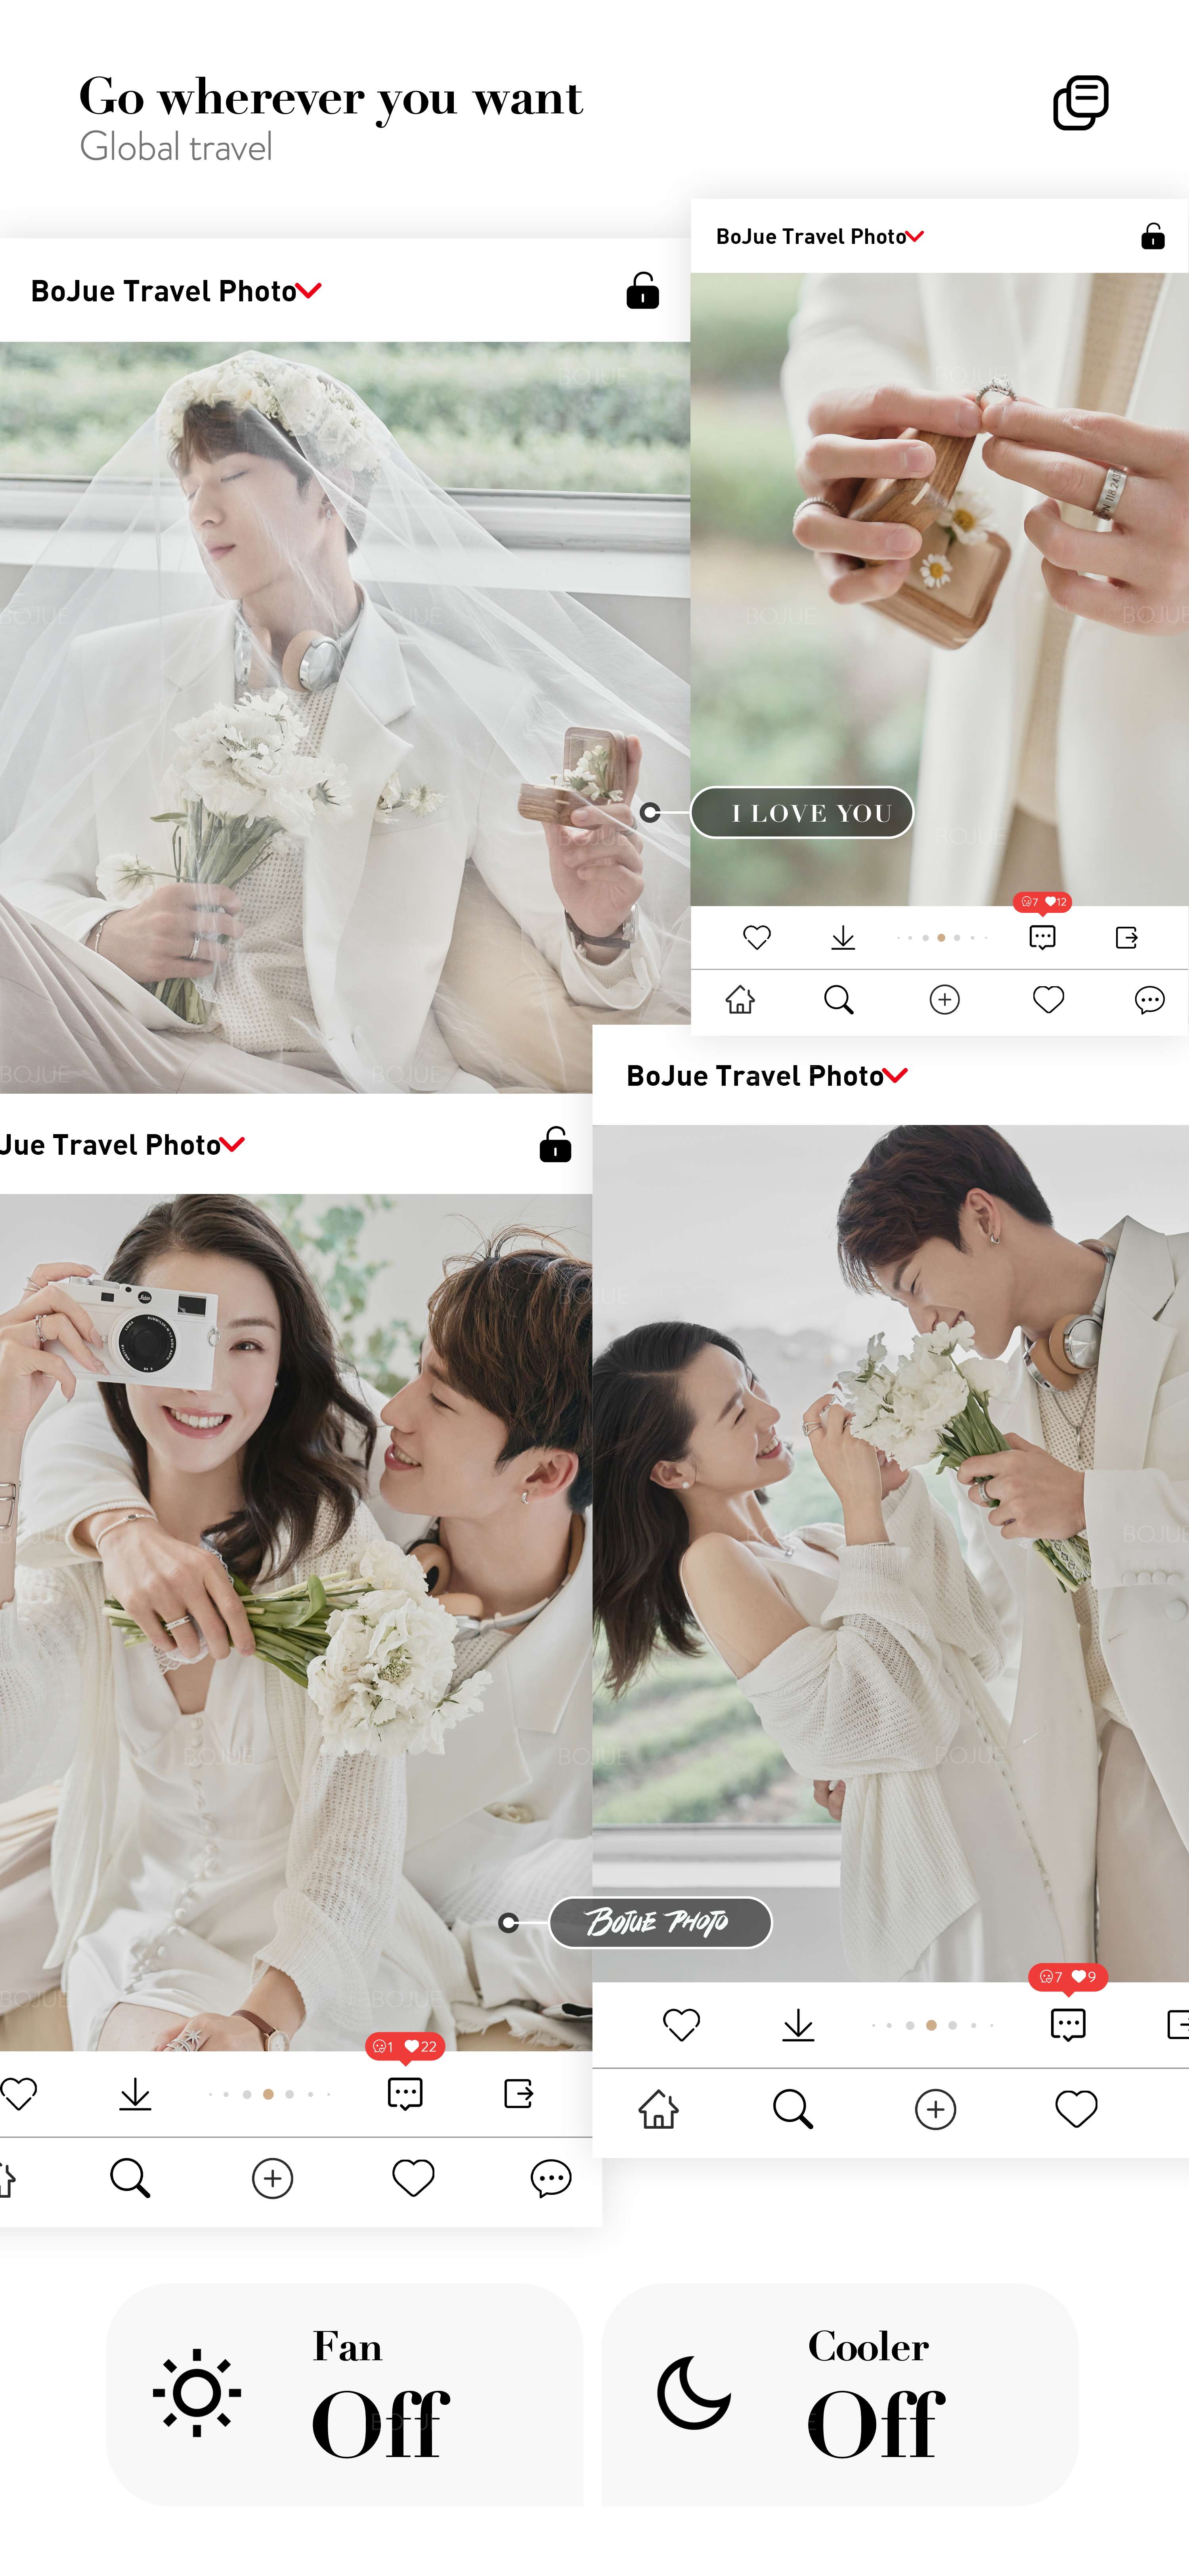Like the ring-box photo with heart outline
The height and width of the screenshot is (2576, 1189).
[x=757, y=937]
